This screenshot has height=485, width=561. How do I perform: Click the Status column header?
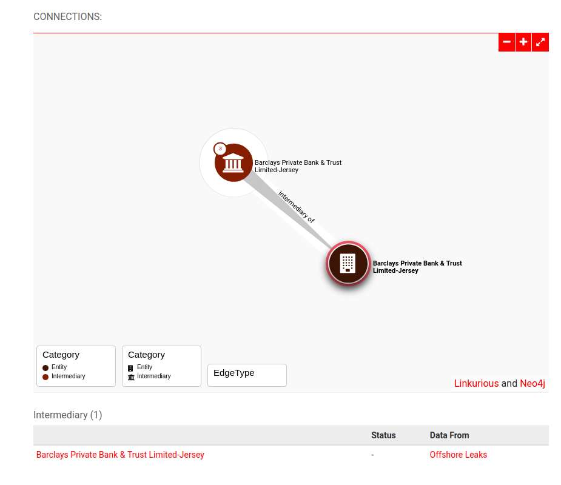click(x=383, y=435)
